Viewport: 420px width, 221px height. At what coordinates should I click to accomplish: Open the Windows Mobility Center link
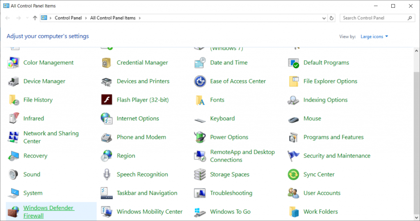coord(149,212)
